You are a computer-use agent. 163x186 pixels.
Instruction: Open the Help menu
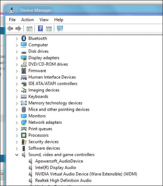(59, 20)
